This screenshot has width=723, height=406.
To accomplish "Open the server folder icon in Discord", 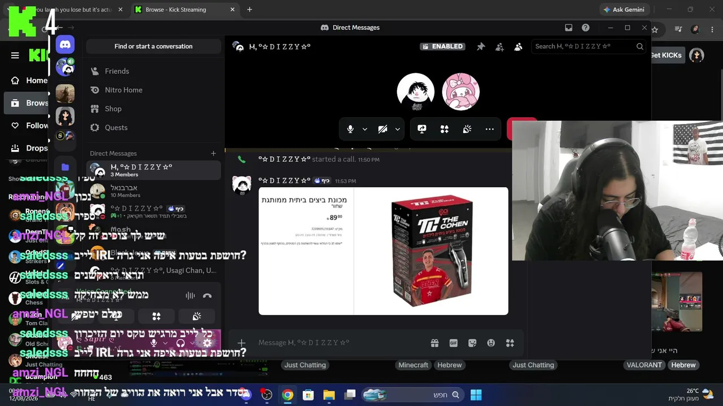I will [x=65, y=167].
